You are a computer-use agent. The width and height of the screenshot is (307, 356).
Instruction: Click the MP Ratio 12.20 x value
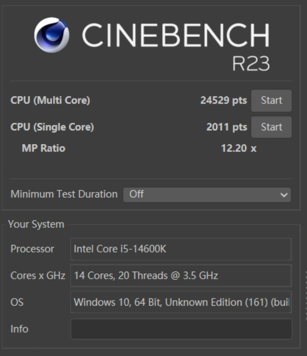[239, 148]
